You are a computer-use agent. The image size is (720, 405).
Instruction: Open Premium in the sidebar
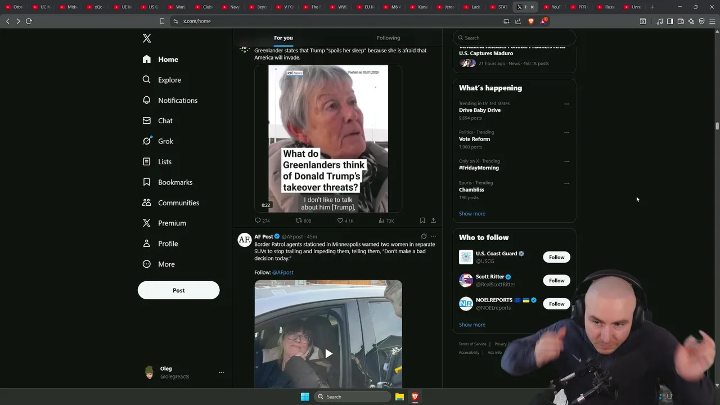(164, 223)
